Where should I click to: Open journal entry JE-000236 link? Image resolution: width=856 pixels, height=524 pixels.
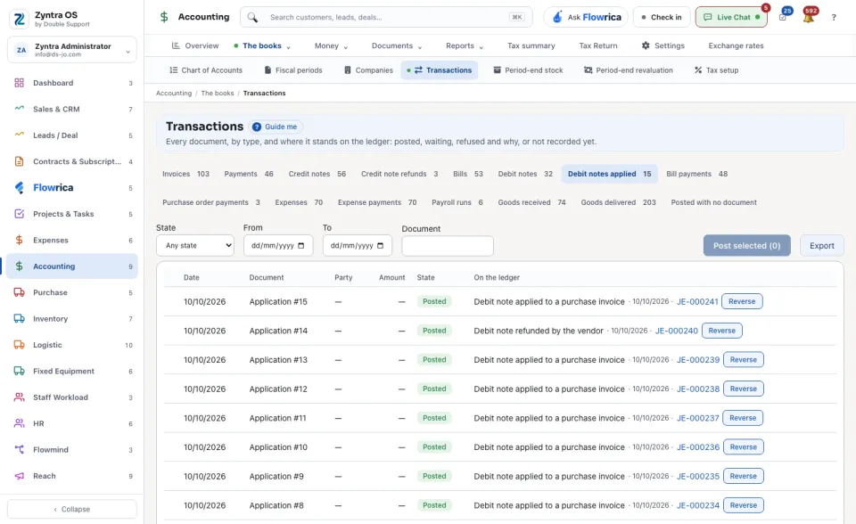coord(697,447)
